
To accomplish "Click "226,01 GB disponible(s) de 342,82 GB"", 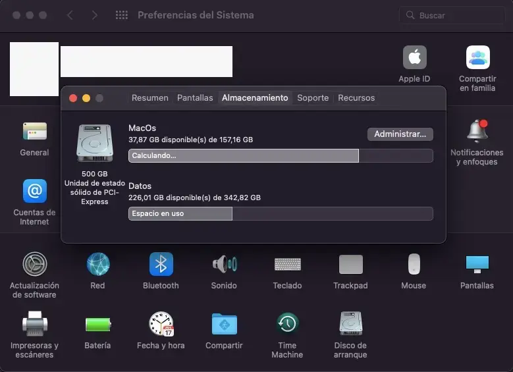I will pos(195,198).
